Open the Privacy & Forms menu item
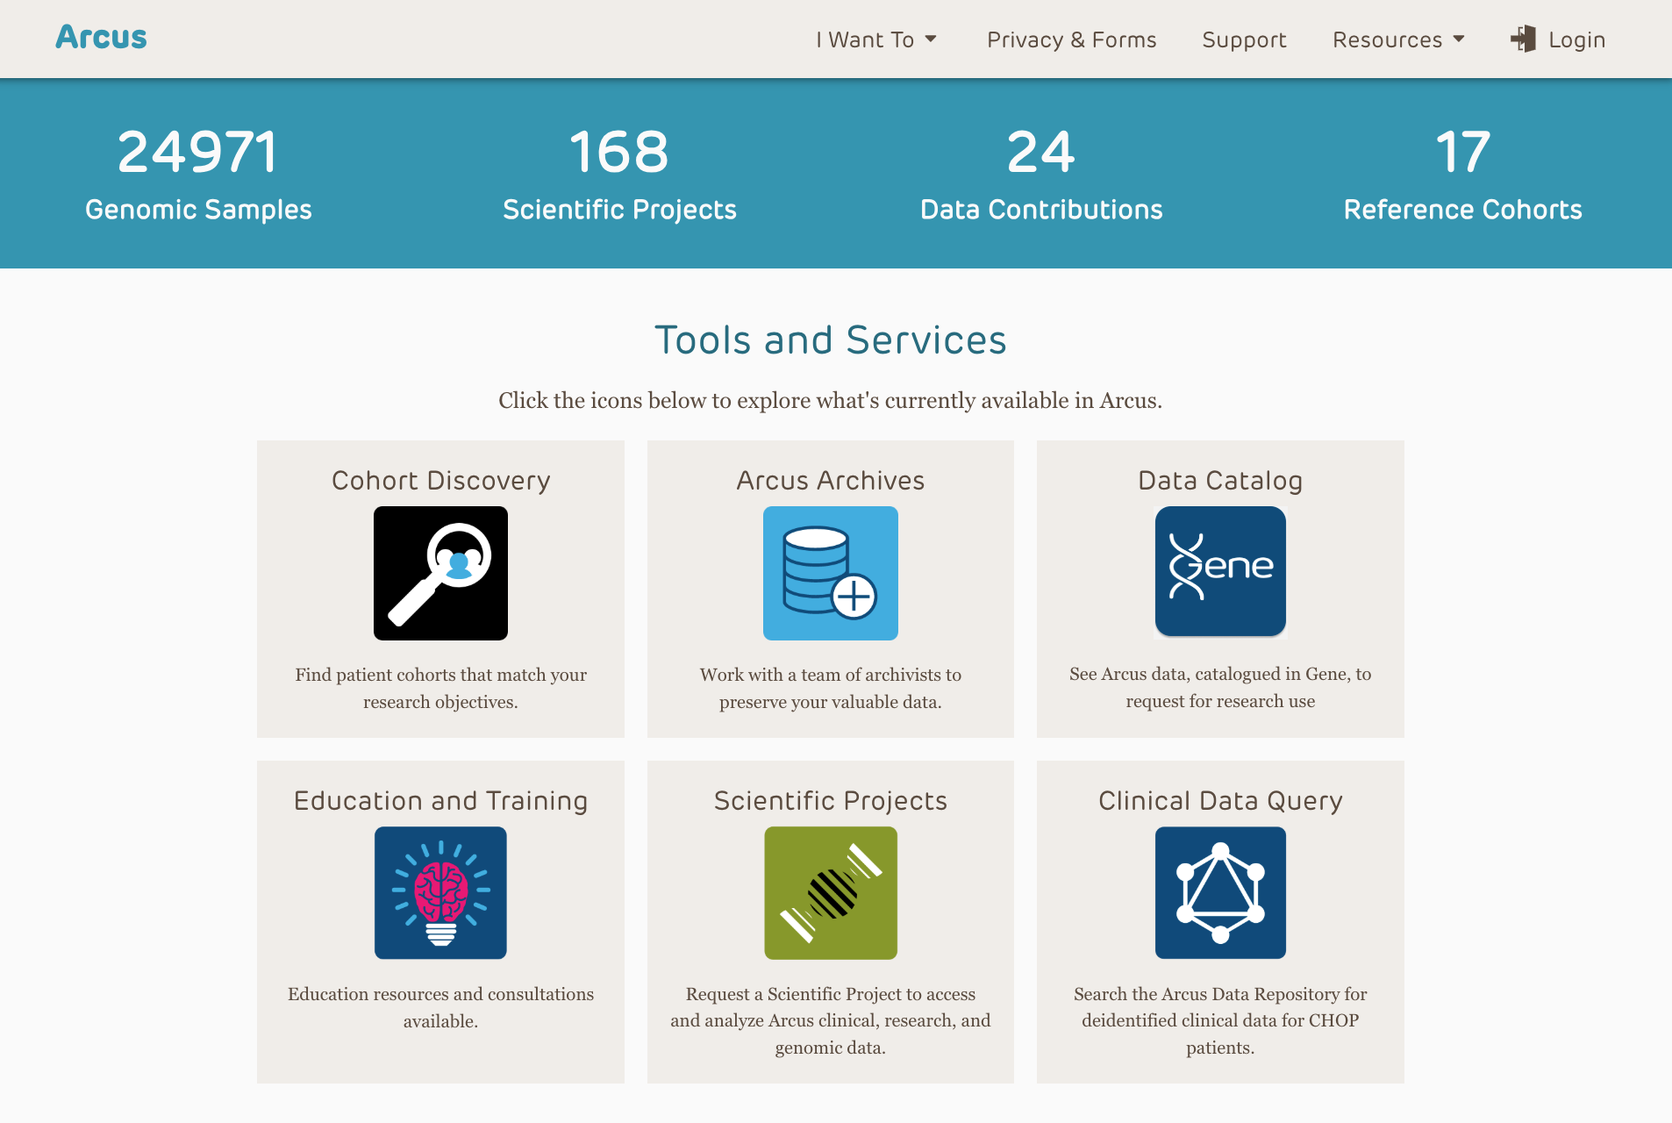The height and width of the screenshot is (1123, 1672). click(x=1071, y=39)
